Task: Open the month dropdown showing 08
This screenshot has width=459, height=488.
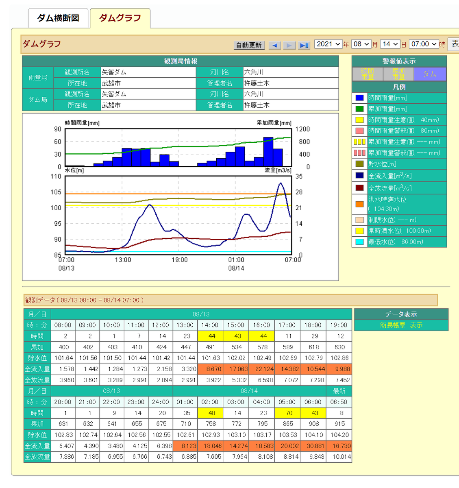Action: pos(362,44)
